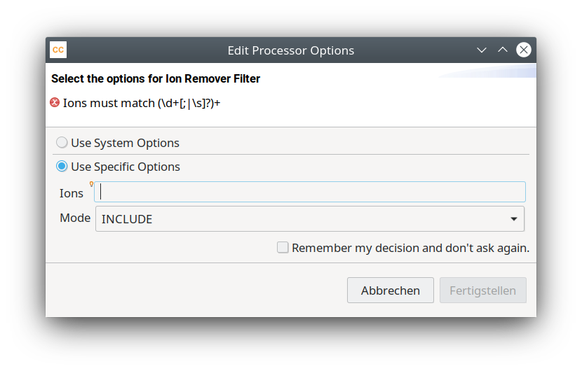The width and height of the screenshot is (582, 371).
Task: Click the Mode dropdown arrow
Action: point(514,219)
